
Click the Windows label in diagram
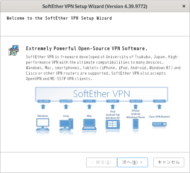pos(43,116)
